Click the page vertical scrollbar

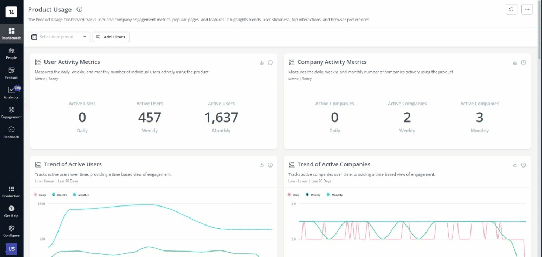pyautogui.click(x=539, y=33)
